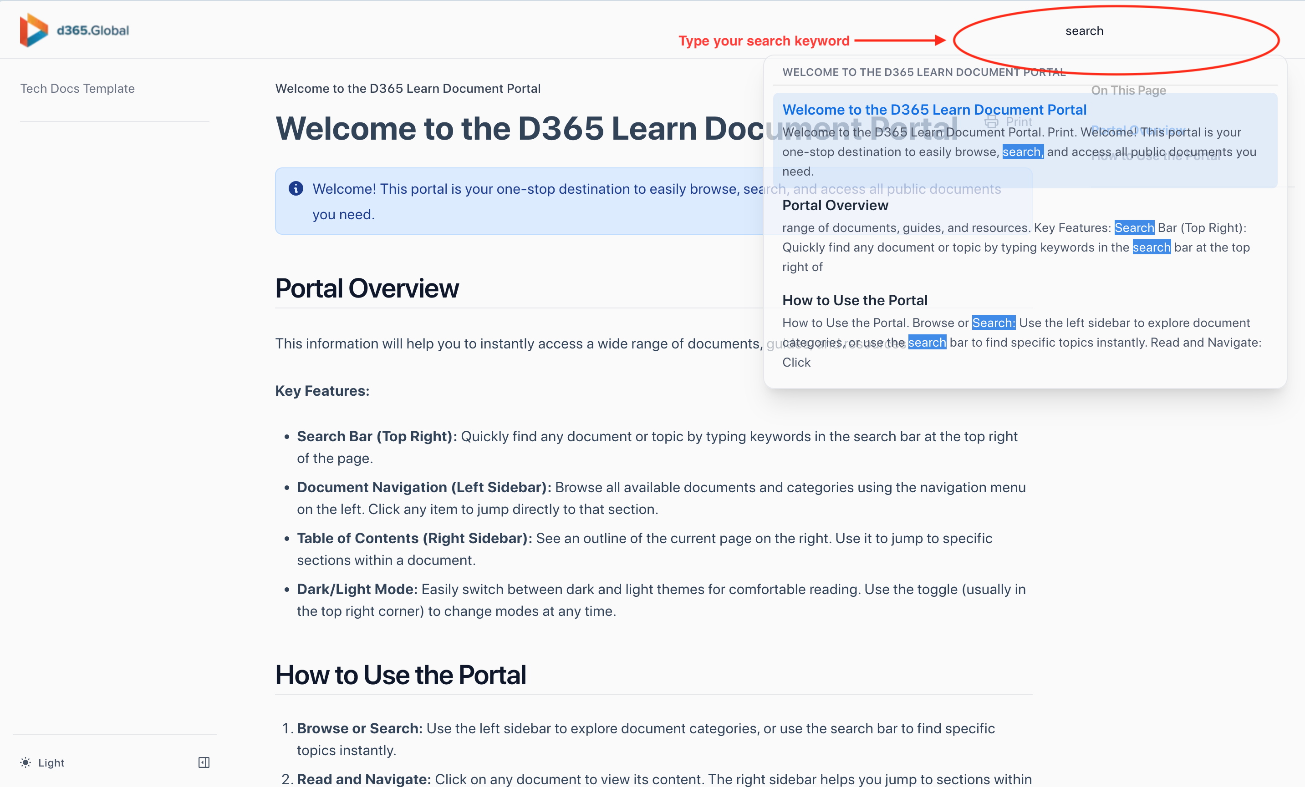
Task: Collapse the left sidebar using the panel icon
Action: (x=204, y=762)
